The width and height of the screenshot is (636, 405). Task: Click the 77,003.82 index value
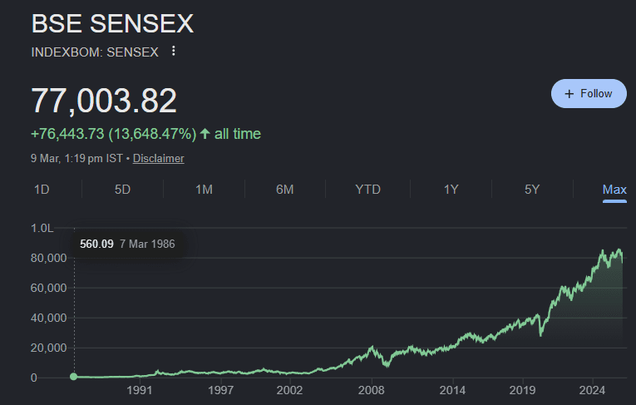click(104, 101)
